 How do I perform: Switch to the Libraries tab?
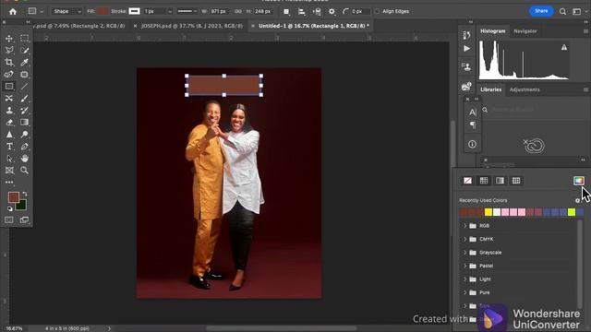(x=490, y=89)
